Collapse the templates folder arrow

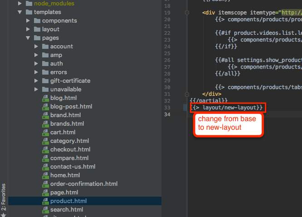point(19,12)
